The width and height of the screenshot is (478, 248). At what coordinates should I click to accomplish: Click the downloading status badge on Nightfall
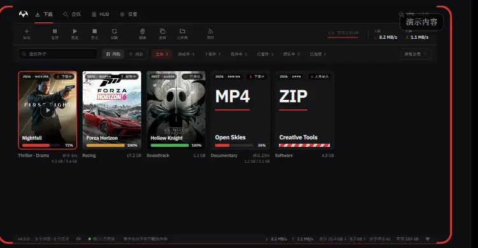click(64, 76)
